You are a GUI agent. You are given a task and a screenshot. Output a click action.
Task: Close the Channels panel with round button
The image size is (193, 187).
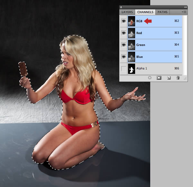pyautogui.click(x=121, y=7)
